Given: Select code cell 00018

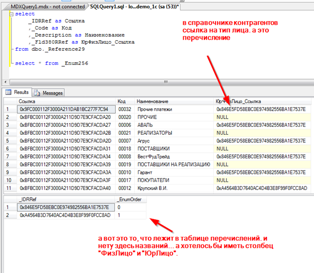Looking at the screenshot, I should (x=125, y=149).
